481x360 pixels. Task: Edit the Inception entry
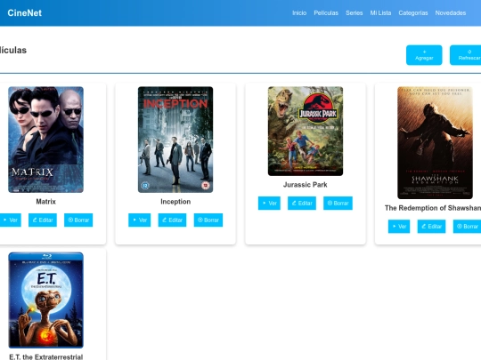pyautogui.click(x=172, y=220)
